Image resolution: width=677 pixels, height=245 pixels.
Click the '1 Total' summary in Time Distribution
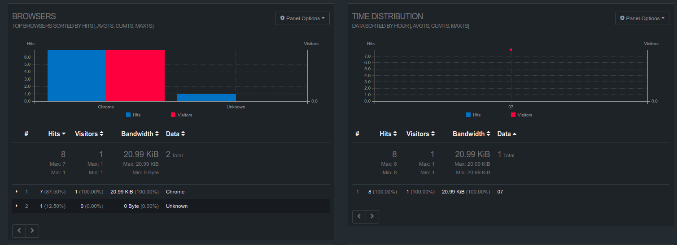click(x=506, y=155)
